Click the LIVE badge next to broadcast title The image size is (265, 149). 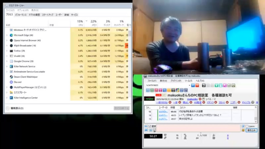click(x=158, y=95)
